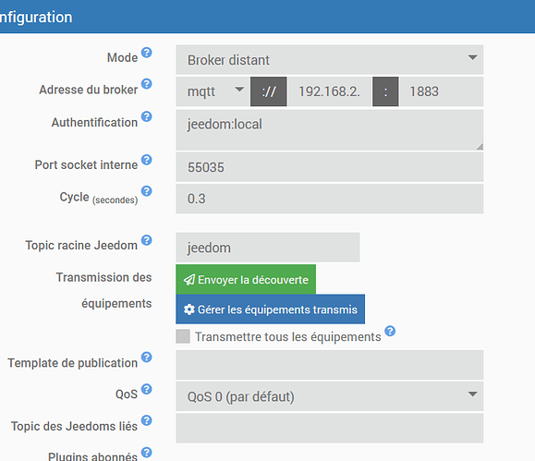Image resolution: width=535 pixels, height=461 pixels.
Task: Click the Envoyer la découverte button
Action: pyautogui.click(x=246, y=280)
